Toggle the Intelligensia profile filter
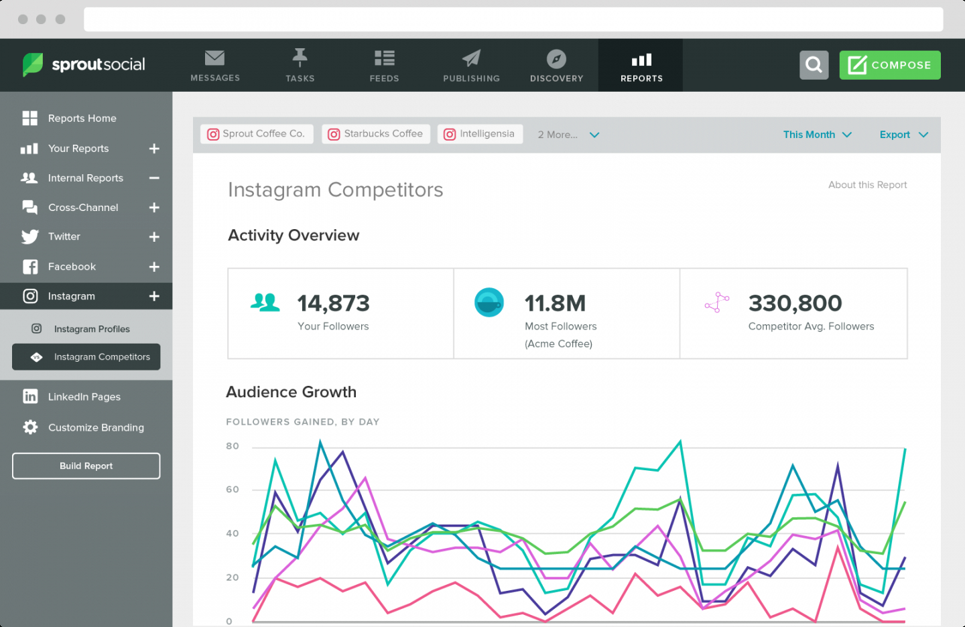 [480, 134]
